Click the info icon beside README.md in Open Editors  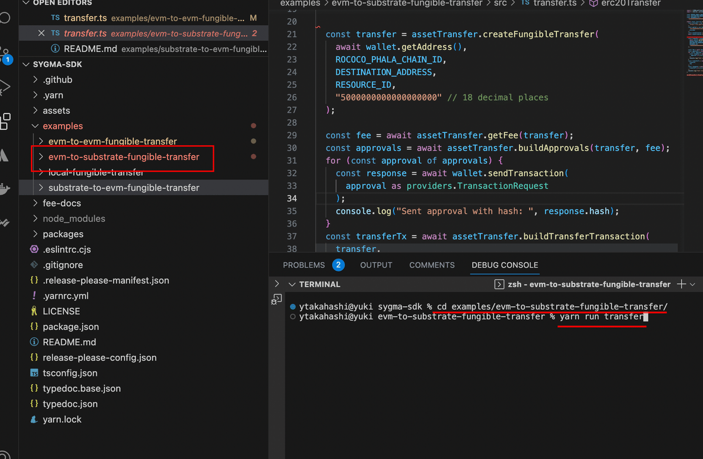point(55,49)
